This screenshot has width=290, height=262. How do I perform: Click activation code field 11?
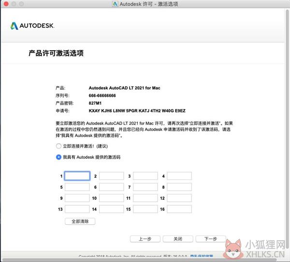(145, 198)
